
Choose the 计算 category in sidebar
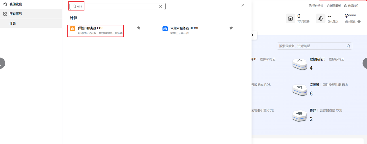pyautogui.click(x=31, y=24)
